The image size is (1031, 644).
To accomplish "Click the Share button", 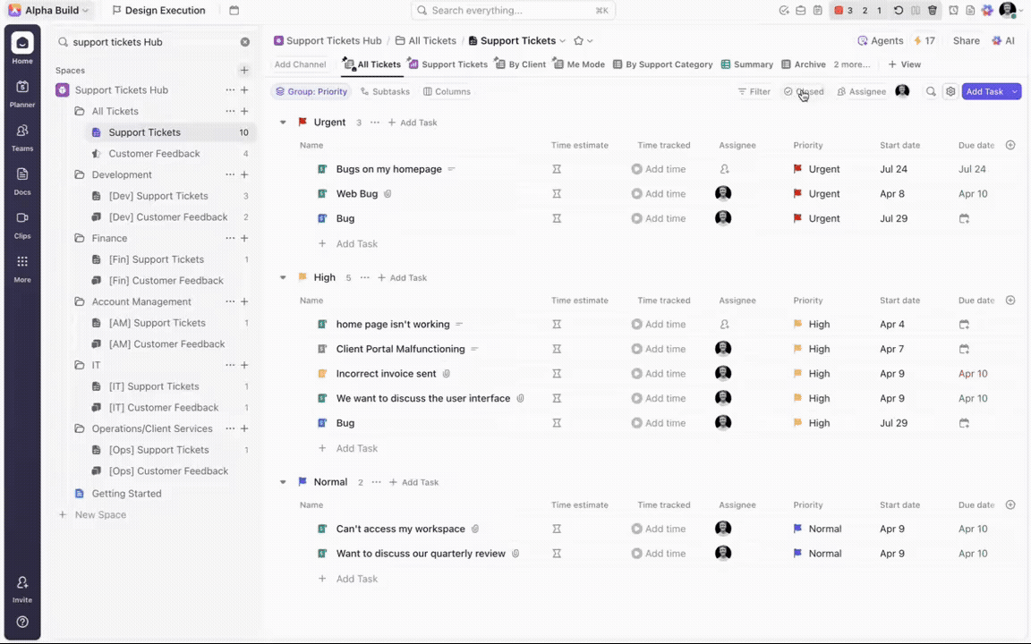I will tap(966, 41).
